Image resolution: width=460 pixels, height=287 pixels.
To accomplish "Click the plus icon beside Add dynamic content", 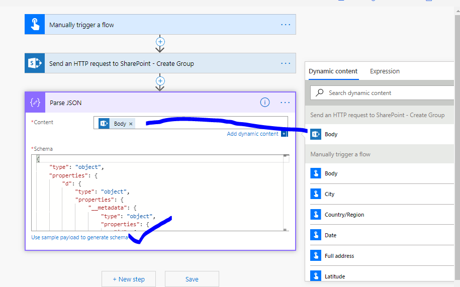I will coord(284,134).
